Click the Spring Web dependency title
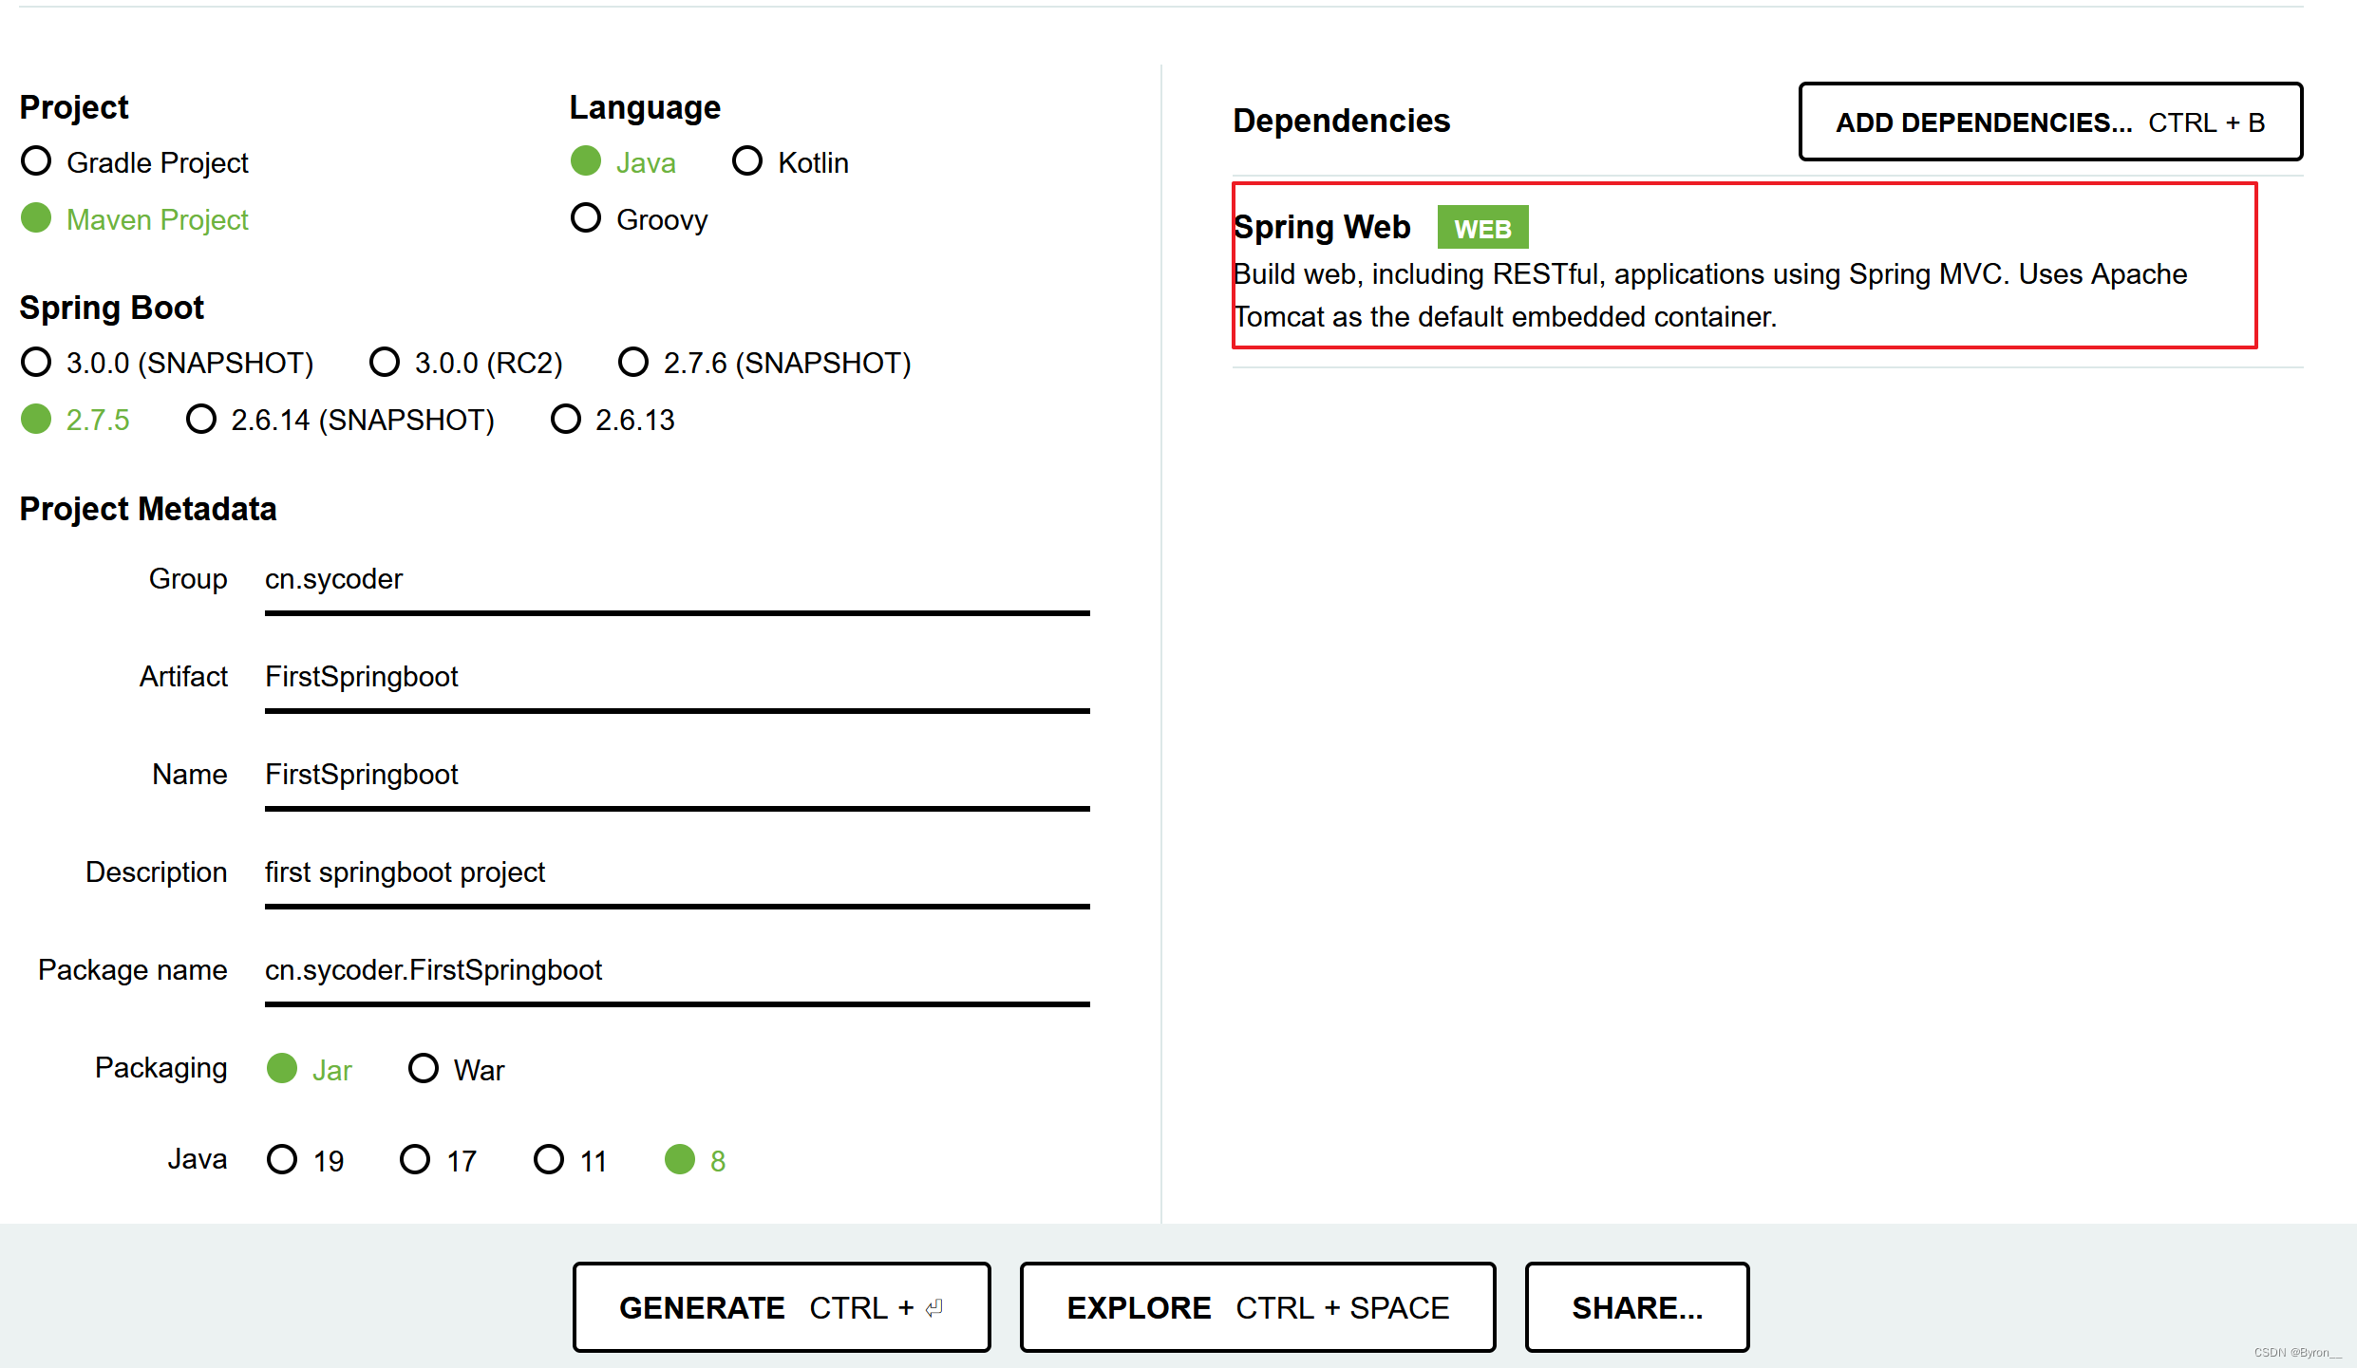 [1322, 228]
